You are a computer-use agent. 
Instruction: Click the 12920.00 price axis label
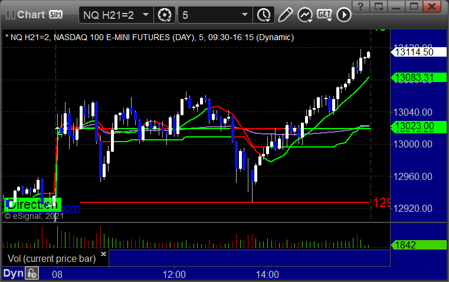tap(413, 208)
